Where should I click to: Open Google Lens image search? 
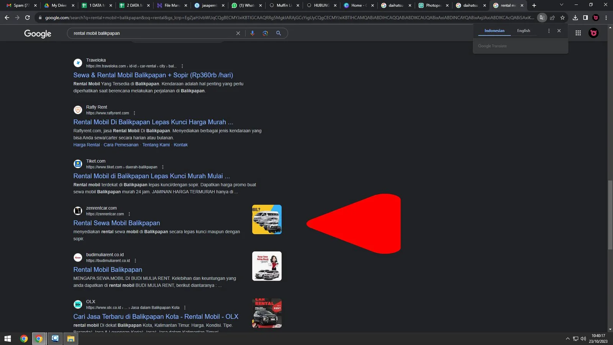click(x=265, y=33)
